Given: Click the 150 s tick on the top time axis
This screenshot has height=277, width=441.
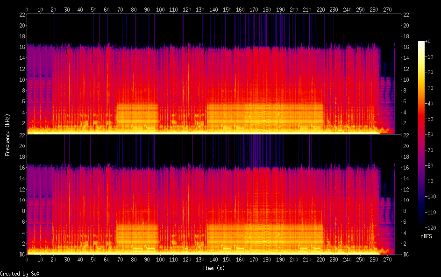Looking at the screenshot, I should pyautogui.click(x=227, y=9).
